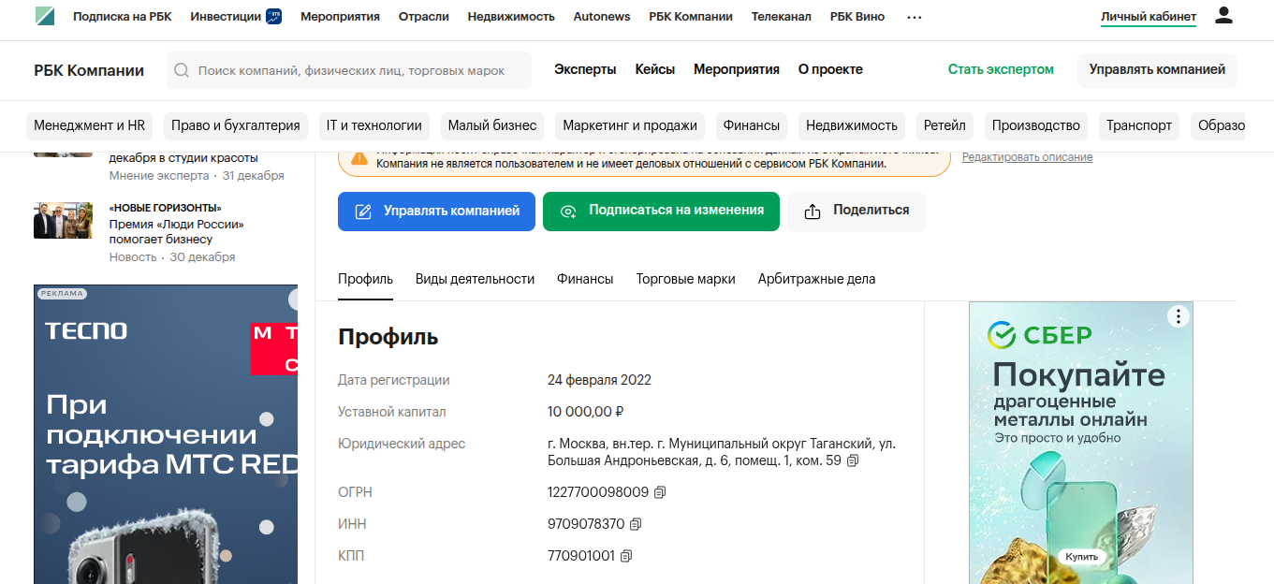Open Отрасли section
This screenshot has height=584, width=1274.
pyautogui.click(x=424, y=17)
